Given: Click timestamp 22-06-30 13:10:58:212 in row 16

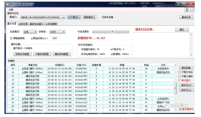Looking at the screenshot, I should click(x=60, y=72).
